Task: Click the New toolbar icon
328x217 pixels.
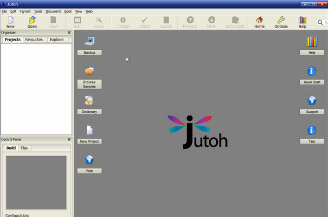Action: 11,20
